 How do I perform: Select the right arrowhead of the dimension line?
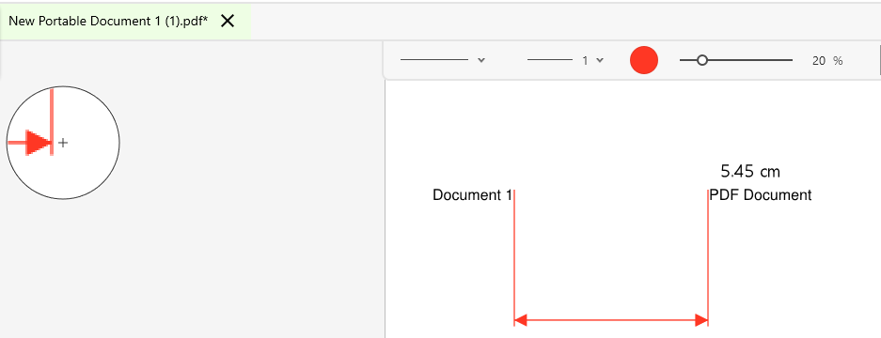click(701, 320)
